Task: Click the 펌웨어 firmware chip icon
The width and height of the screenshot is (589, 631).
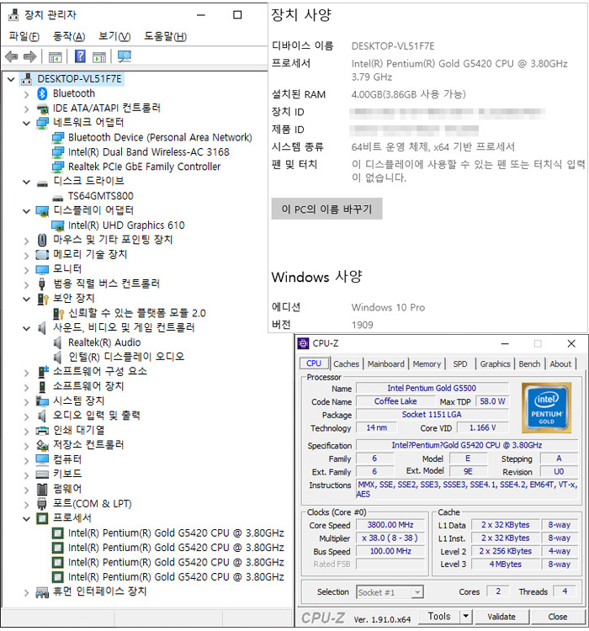Action: click(42, 489)
